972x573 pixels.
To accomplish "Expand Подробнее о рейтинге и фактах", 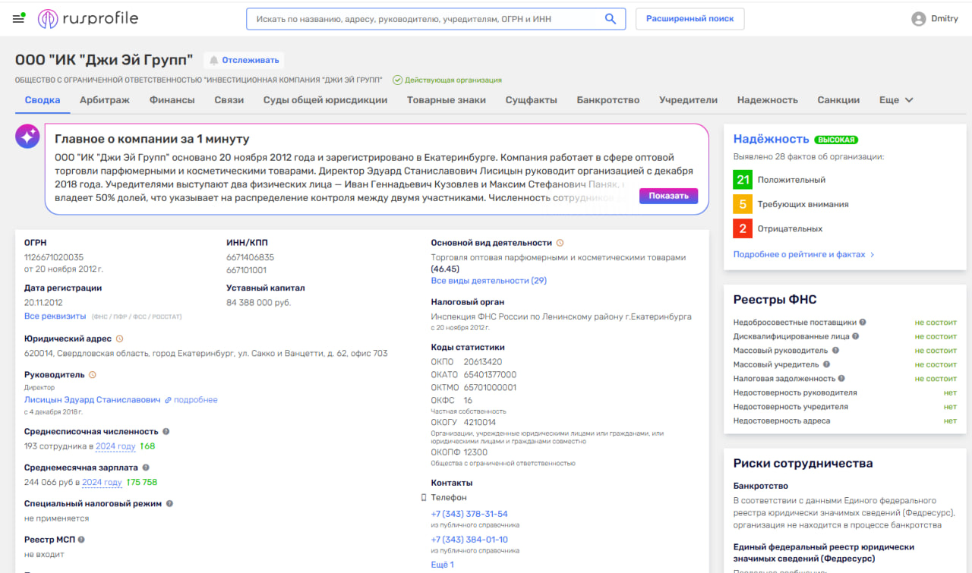I will click(803, 254).
